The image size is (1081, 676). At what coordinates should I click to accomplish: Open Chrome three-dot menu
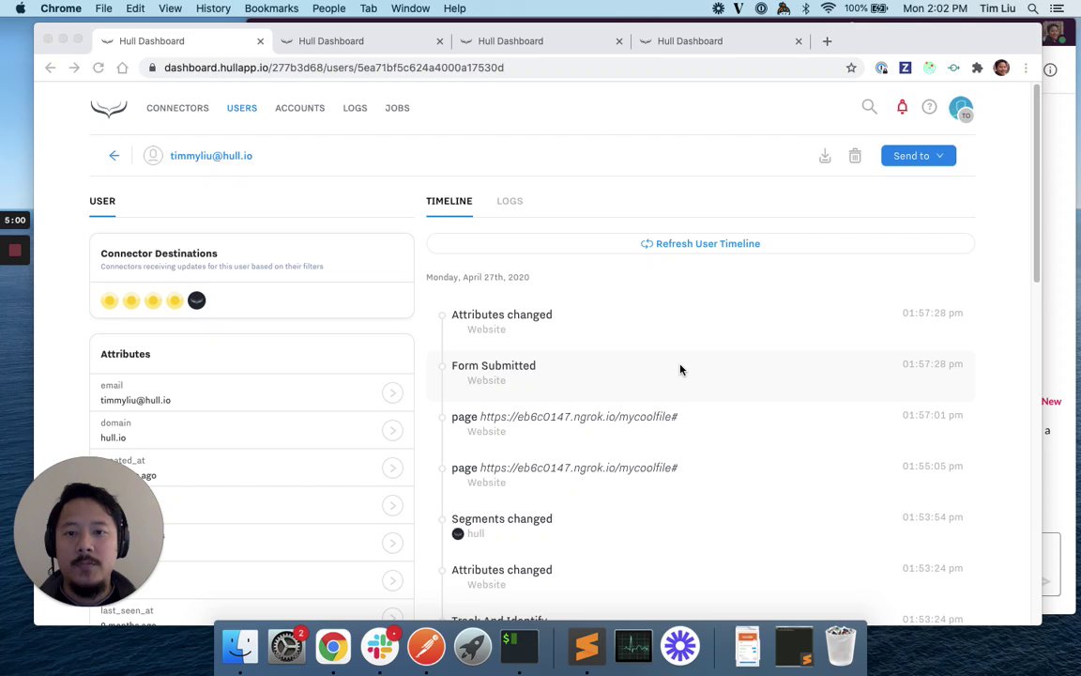[x=1026, y=68]
